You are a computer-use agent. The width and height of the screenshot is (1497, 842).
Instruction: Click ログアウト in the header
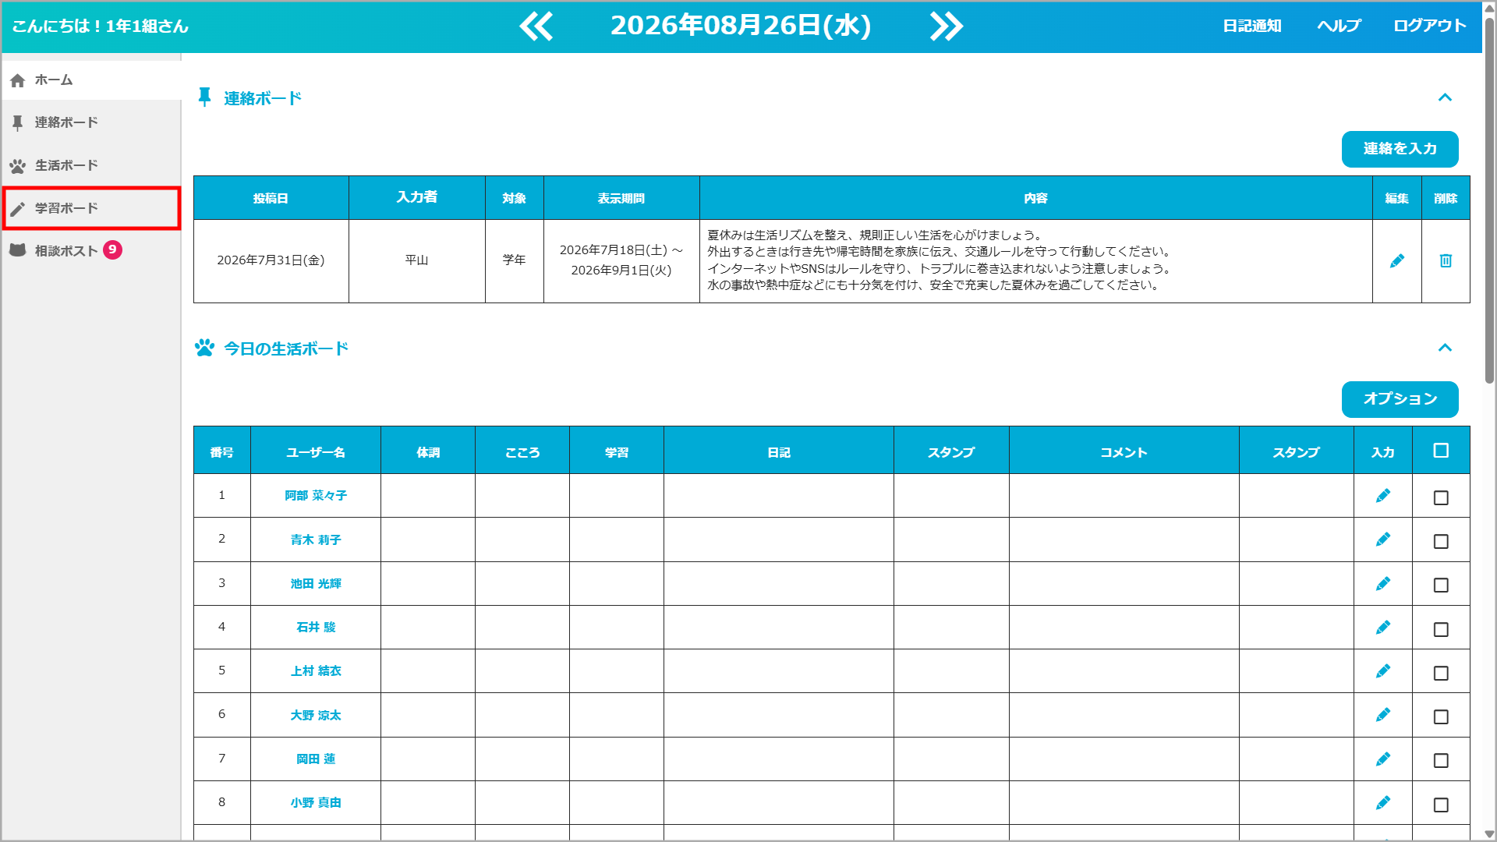(1430, 26)
